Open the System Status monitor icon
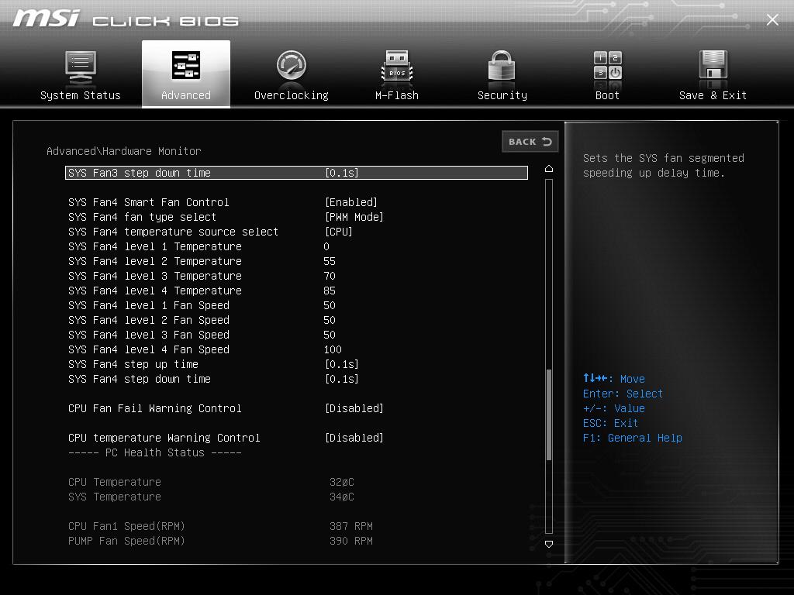This screenshot has width=794, height=595. click(81, 67)
